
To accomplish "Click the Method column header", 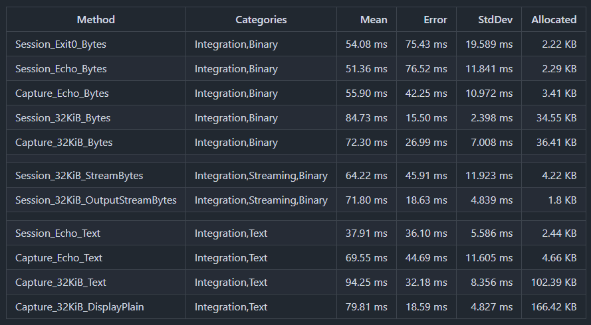I will [96, 19].
